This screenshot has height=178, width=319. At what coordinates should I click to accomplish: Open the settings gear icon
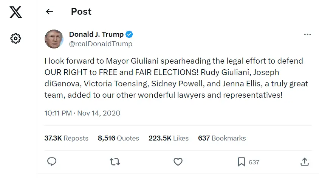pos(15,38)
